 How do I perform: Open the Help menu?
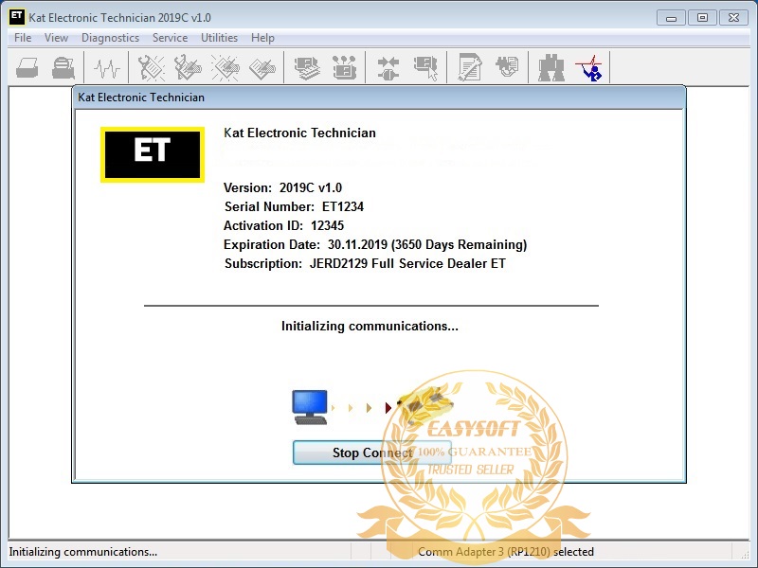[x=262, y=38]
